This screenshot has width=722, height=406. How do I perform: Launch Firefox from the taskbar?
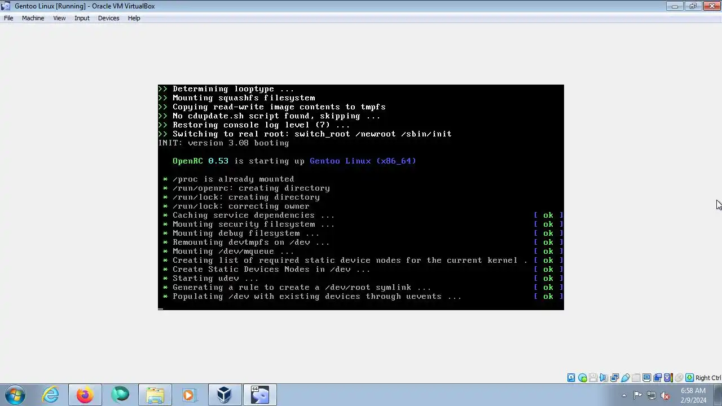click(85, 395)
